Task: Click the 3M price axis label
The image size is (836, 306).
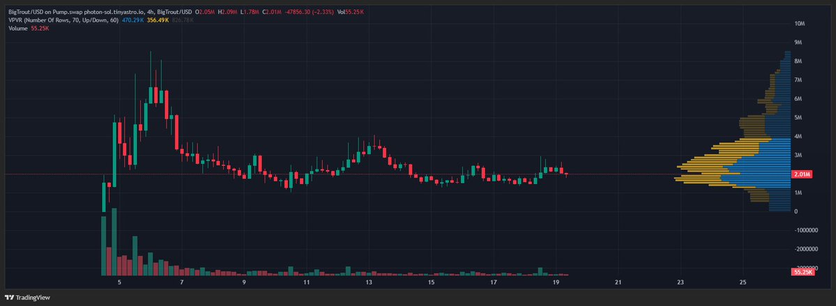Action: point(798,155)
